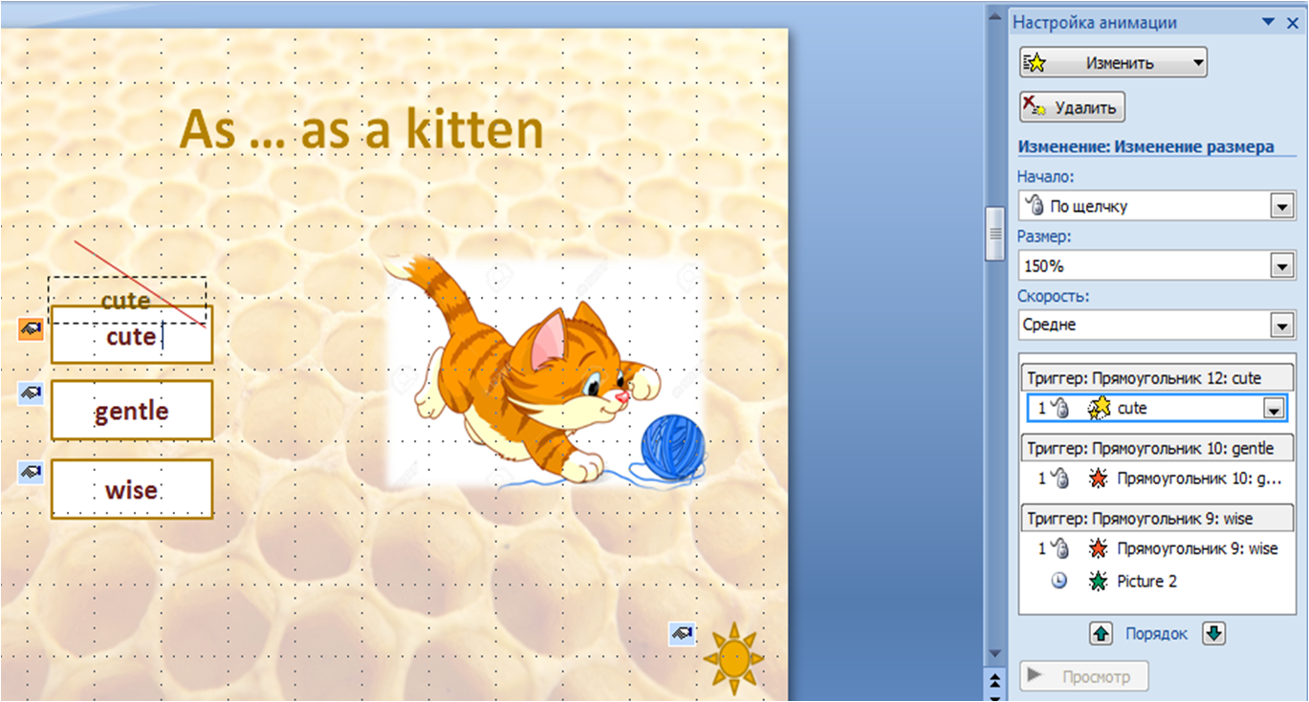Open the animation task pane options menu
Screen dimensions: 1309x702
[x=1268, y=22]
